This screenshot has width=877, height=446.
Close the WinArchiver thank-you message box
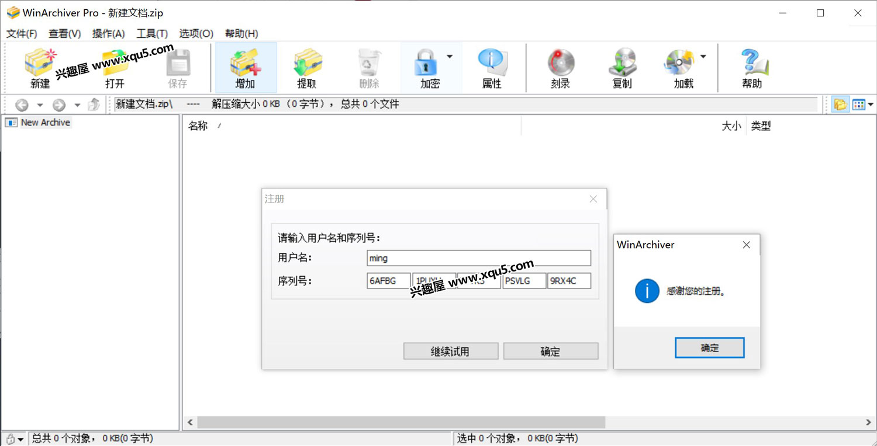tap(747, 245)
